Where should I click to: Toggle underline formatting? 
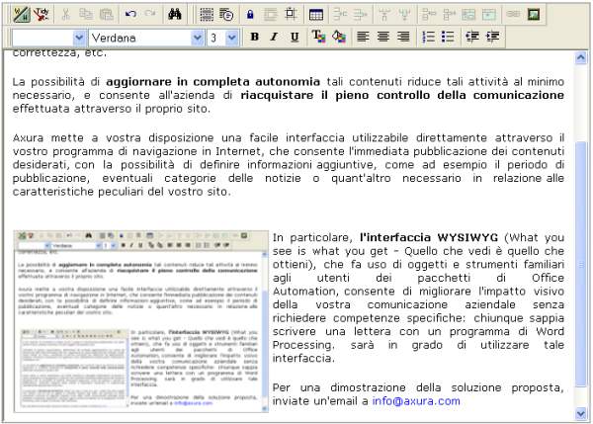(x=295, y=38)
